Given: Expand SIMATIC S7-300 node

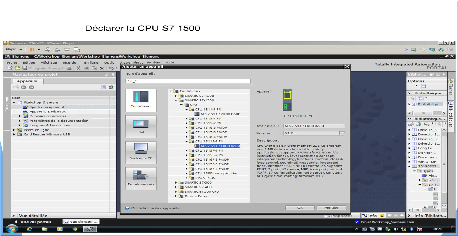Looking at the screenshot, I should pyautogui.click(x=176, y=182).
